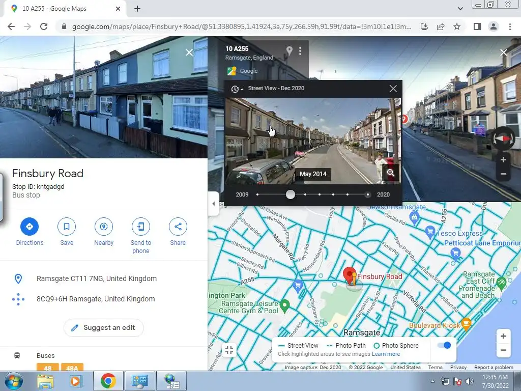Click Tesco Express shopping icon on map

tap(430, 232)
